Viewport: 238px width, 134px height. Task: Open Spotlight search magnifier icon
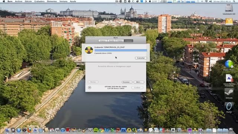[x=234, y=1]
